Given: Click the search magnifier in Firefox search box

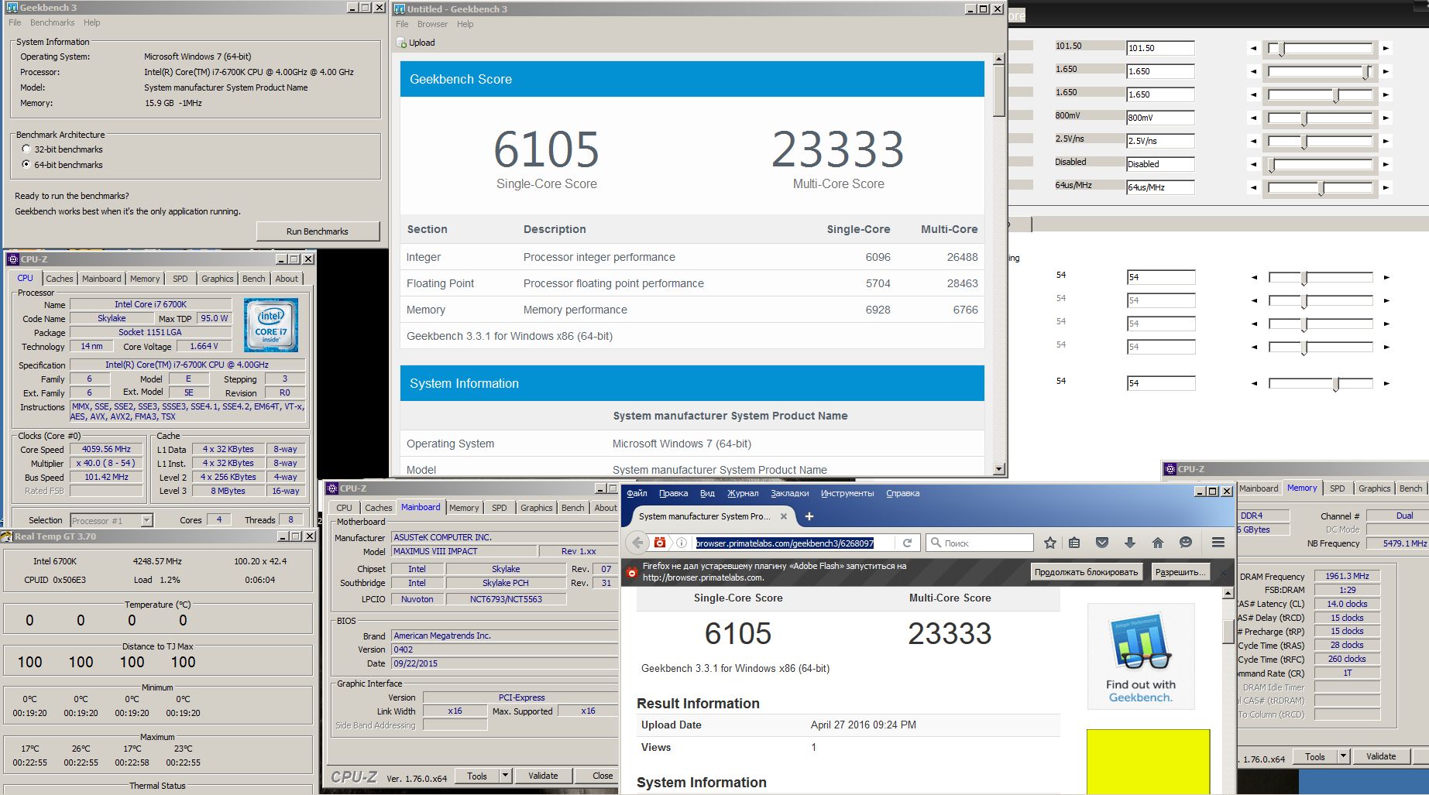Looking at the screenshot, I should point(936,543).
